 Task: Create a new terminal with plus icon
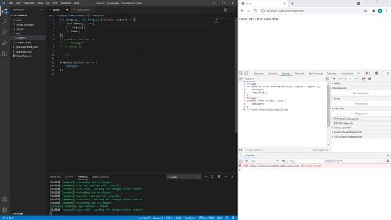point(206,177)
